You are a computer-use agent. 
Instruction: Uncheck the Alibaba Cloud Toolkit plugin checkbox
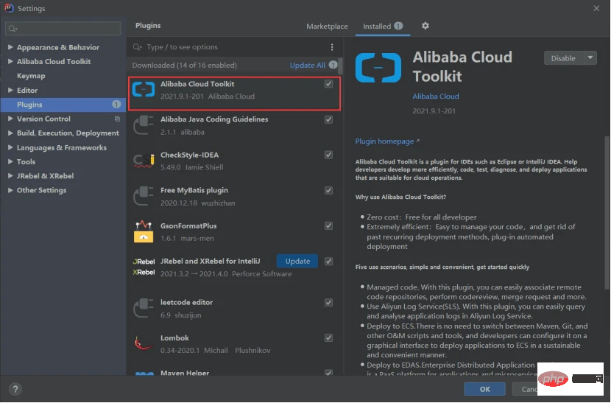pos(328,84)
